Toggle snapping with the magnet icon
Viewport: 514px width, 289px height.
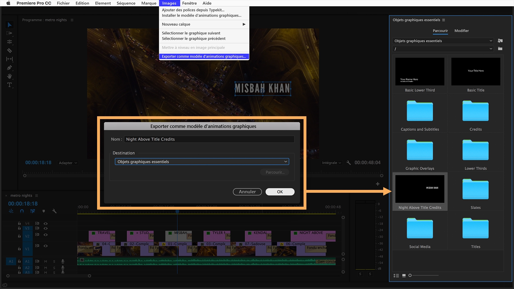pyautogui.click(x=22, y=211)
